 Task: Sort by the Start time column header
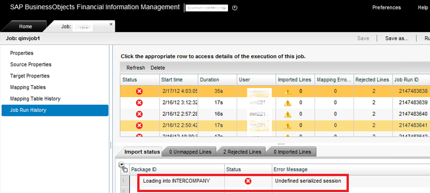(179, 79)
